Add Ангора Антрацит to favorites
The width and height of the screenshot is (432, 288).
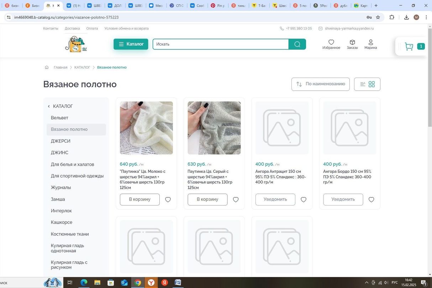click(x=304, y=199)
